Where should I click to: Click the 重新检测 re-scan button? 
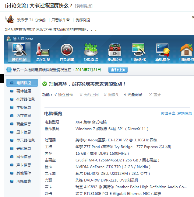pyautogui.click(x=118, y=70)
